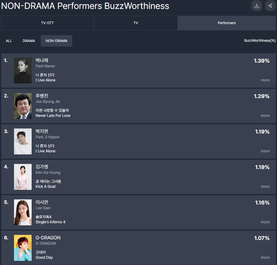Open more details for Lee Sian

pyautogui.click(x=265, y=222)
